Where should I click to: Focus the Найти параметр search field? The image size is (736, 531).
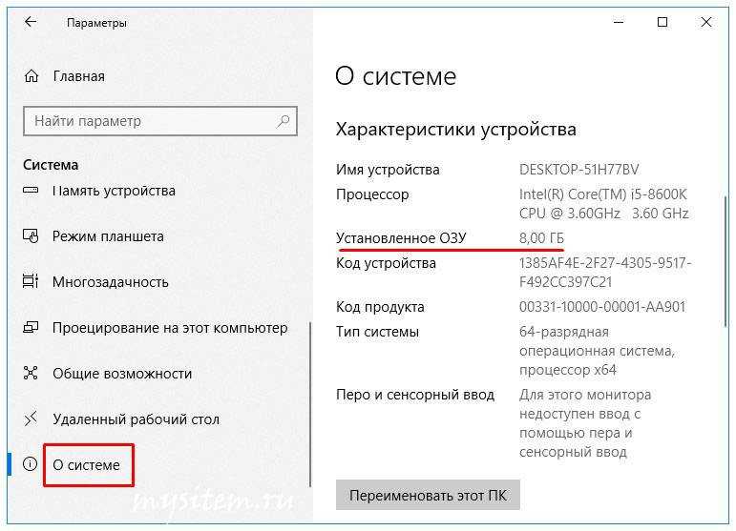(x=160, y=121)
